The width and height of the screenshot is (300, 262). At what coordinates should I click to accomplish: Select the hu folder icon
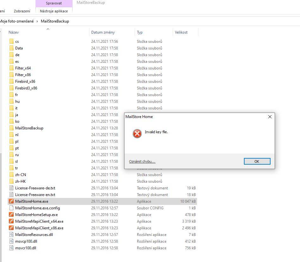(11, 101)
